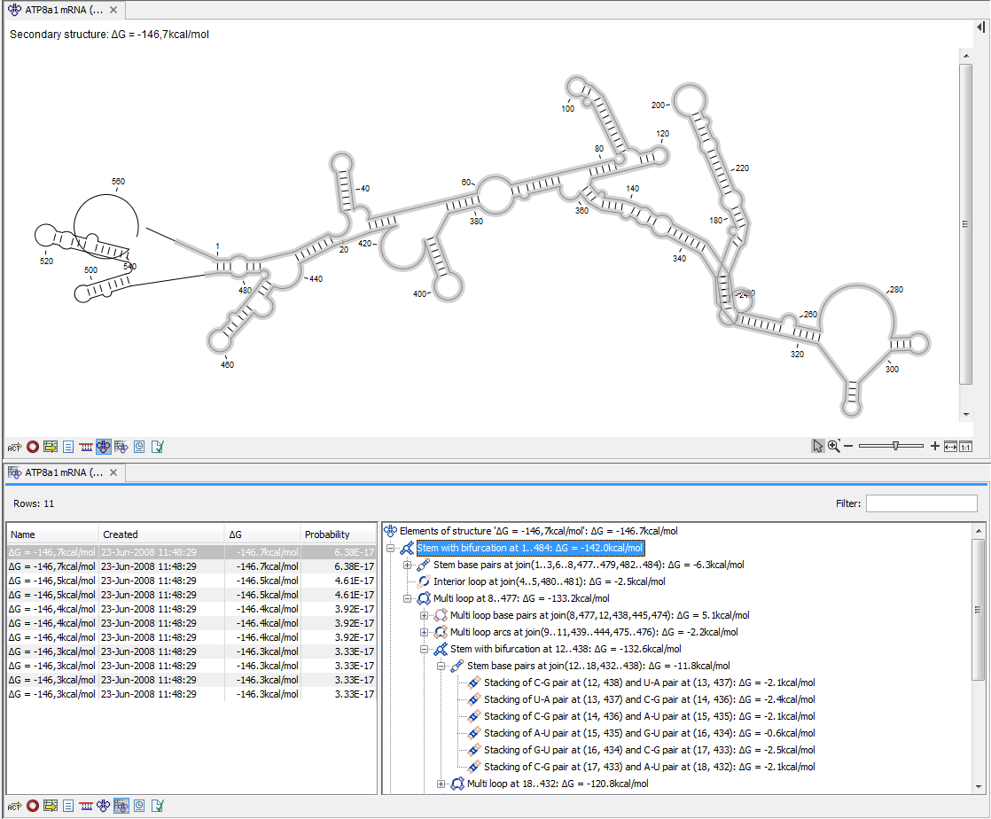The image size is (991, 819).
Task: Click the plus button to zoom in
Action: tap(935, 446)
